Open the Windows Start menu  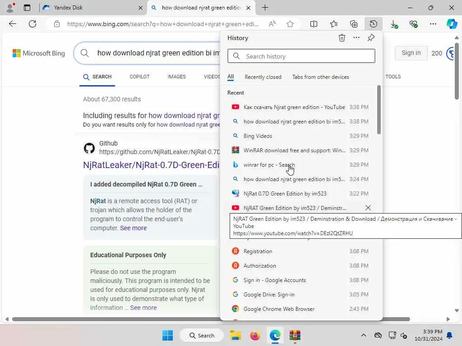pyautogui.click(x=168, y=335)
